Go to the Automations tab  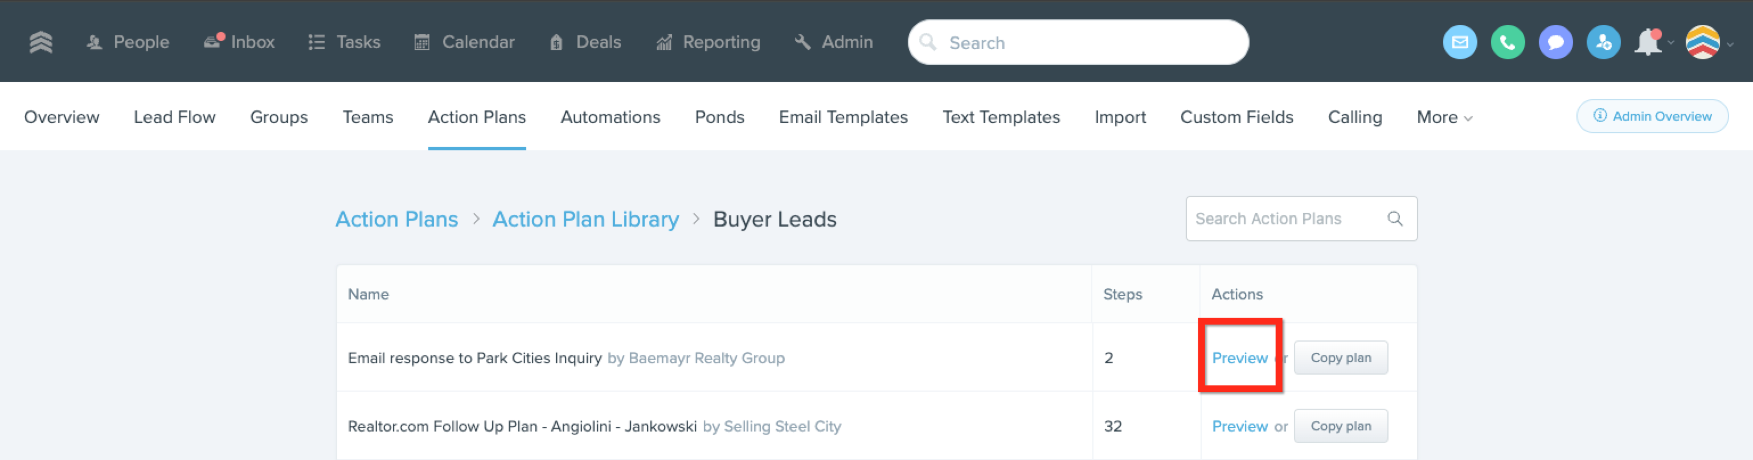pyautogui.click(x=610, y=117)
